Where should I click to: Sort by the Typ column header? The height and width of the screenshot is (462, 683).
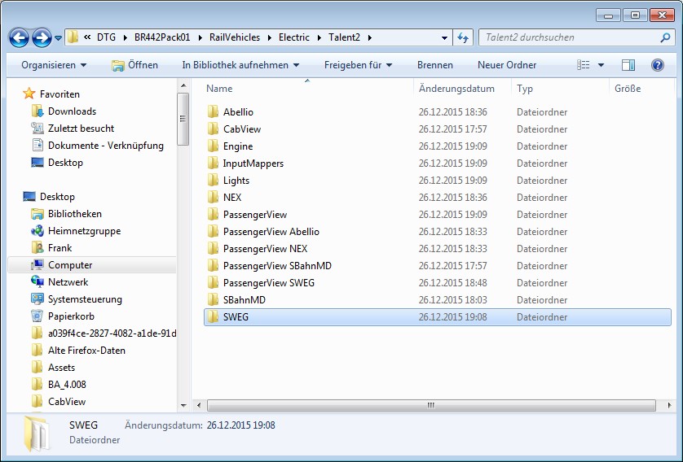[560, 89]
